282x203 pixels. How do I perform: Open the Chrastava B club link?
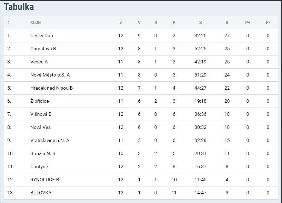point(43,49)
